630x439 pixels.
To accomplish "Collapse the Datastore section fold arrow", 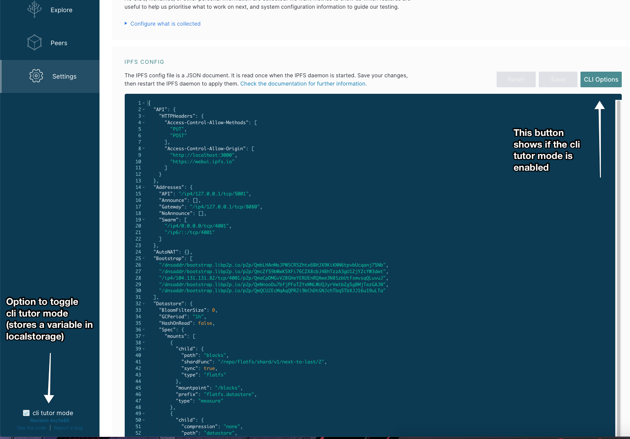I will (143, 304).
